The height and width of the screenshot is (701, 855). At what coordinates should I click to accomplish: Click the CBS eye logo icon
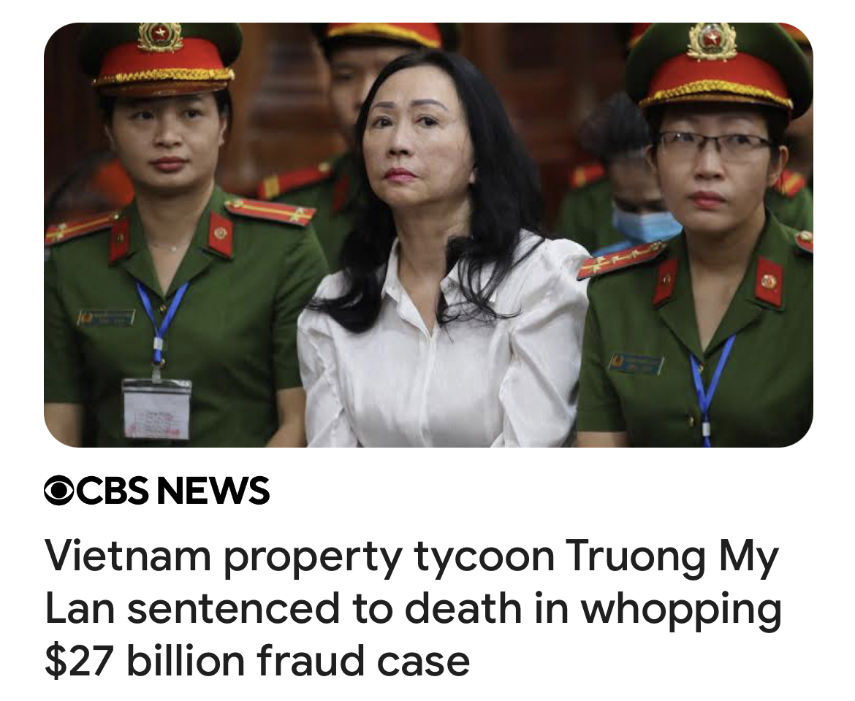coord(59,490)
